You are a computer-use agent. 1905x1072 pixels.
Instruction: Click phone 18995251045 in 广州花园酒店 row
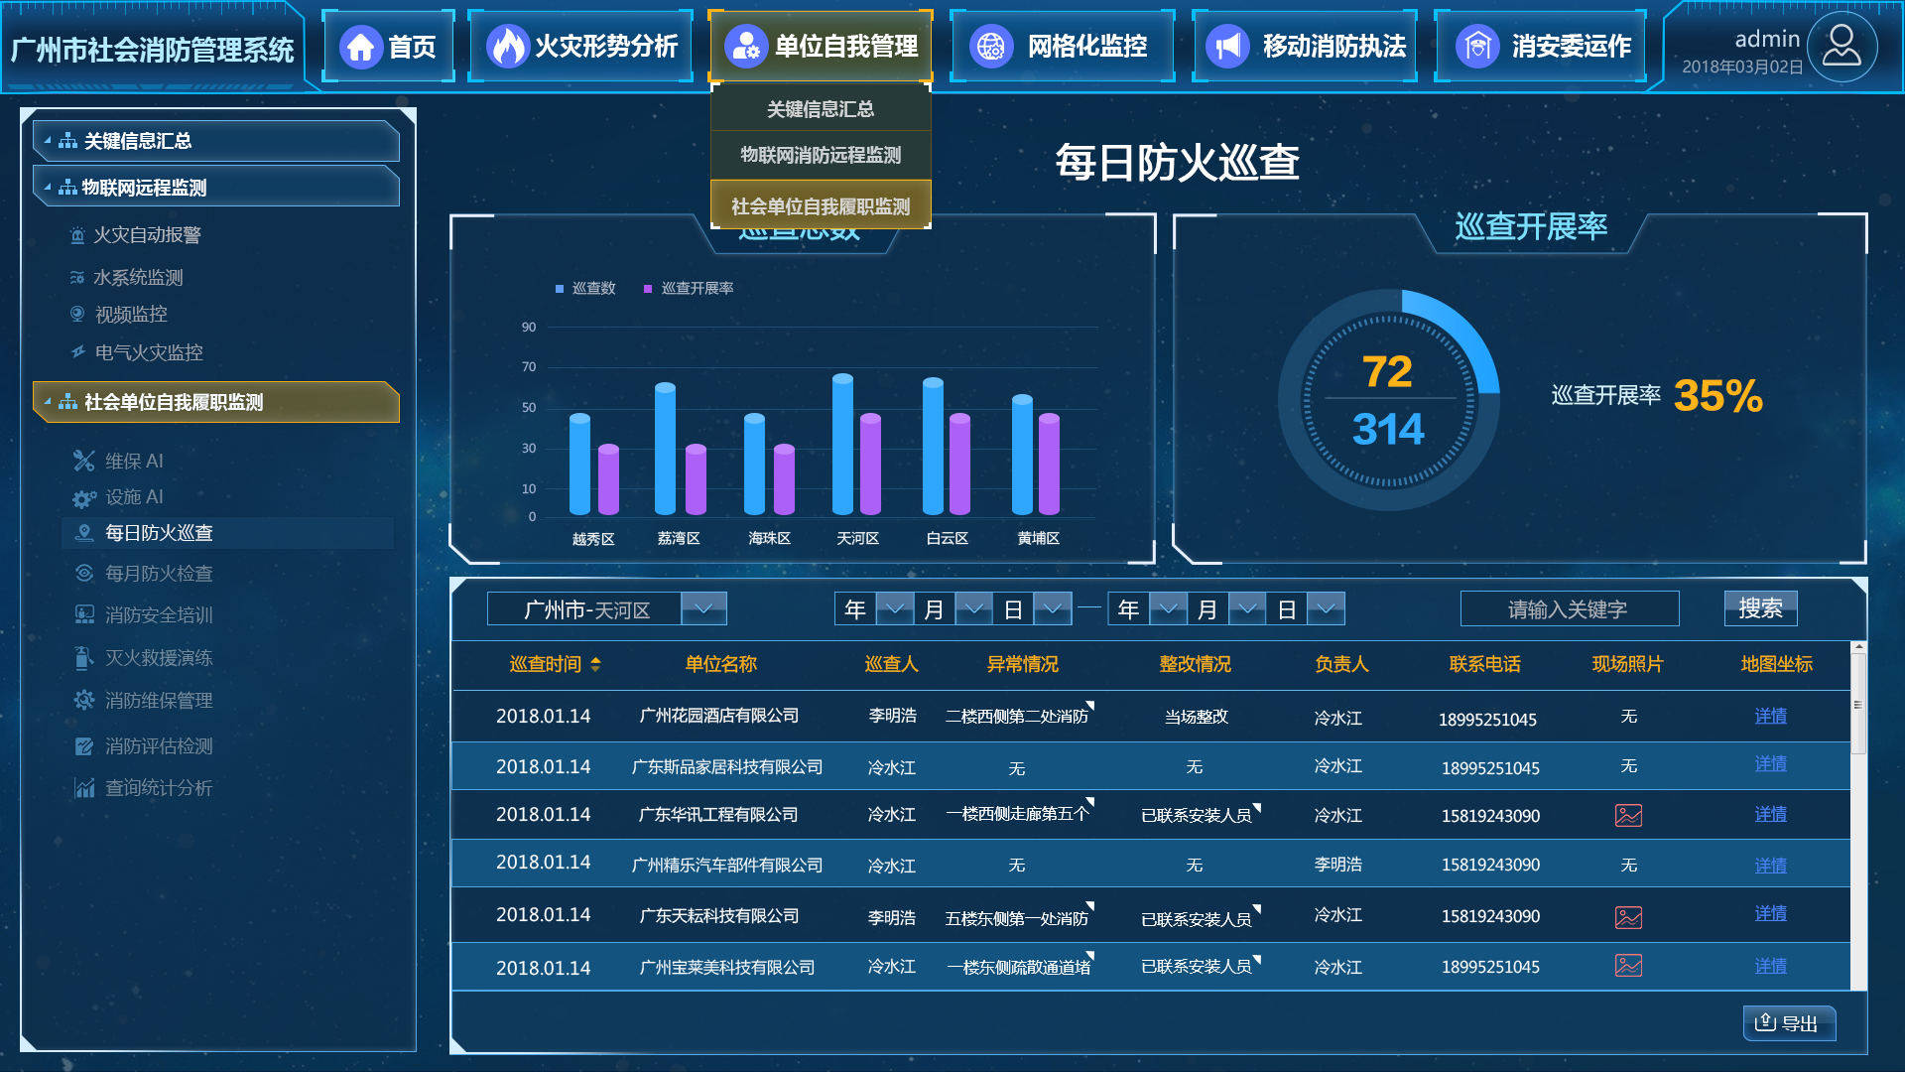click(1487, 720)
